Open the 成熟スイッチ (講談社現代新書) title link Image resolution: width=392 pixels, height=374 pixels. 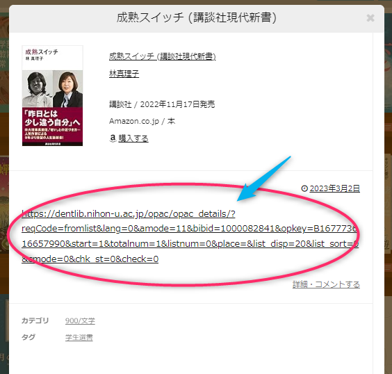pos(162,56)
